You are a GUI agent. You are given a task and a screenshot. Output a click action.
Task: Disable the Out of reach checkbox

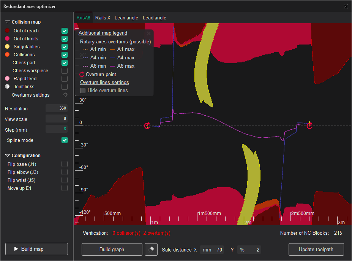65,31
